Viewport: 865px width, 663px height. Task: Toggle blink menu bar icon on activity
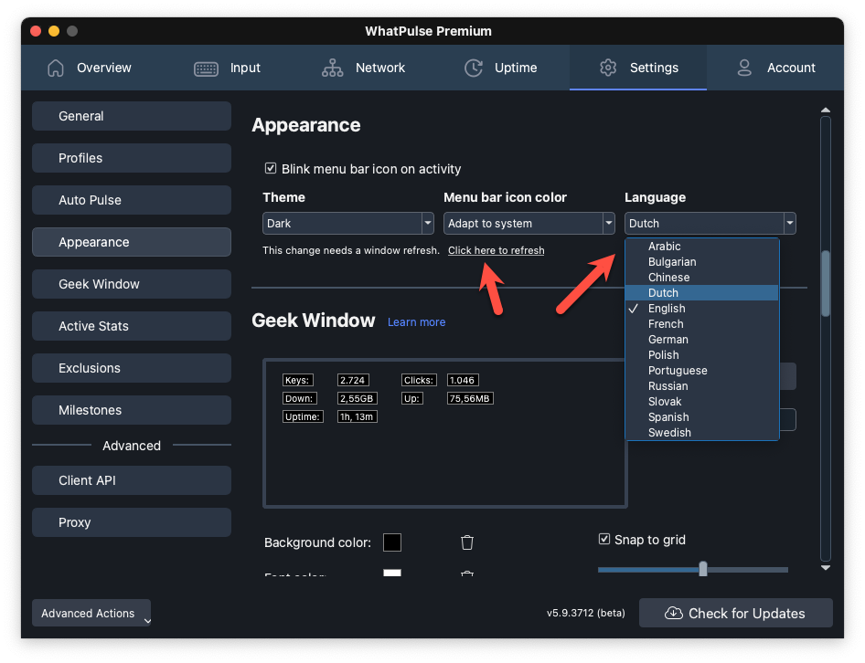271,168
